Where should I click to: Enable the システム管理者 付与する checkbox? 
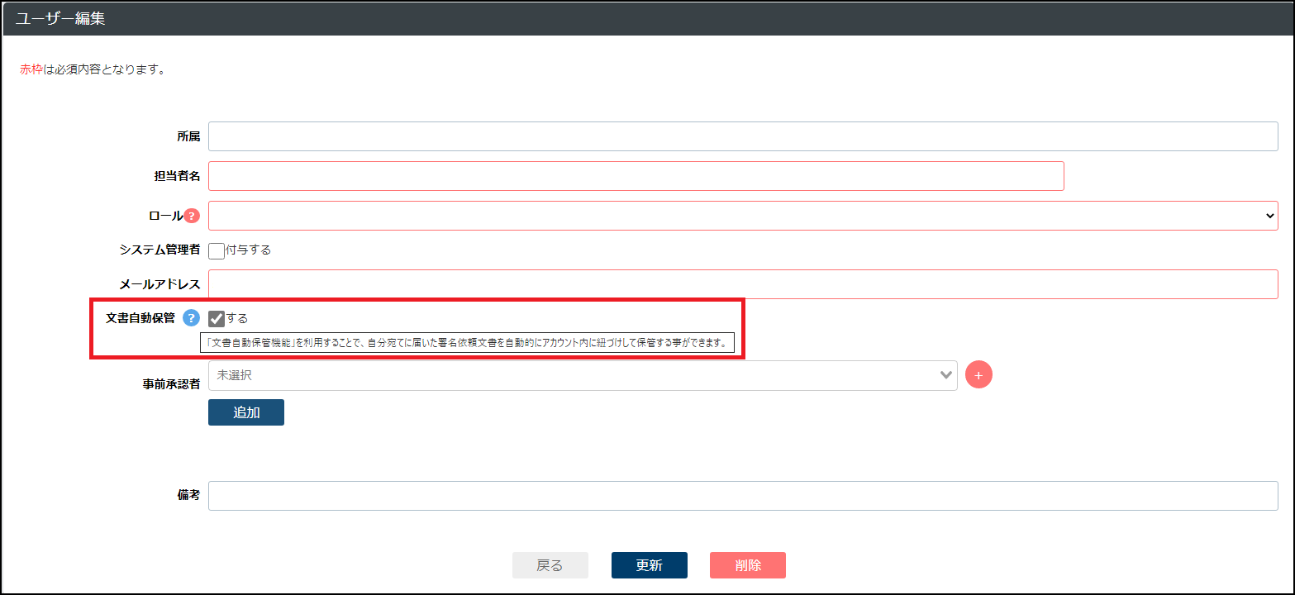click(x=217, y=250)
